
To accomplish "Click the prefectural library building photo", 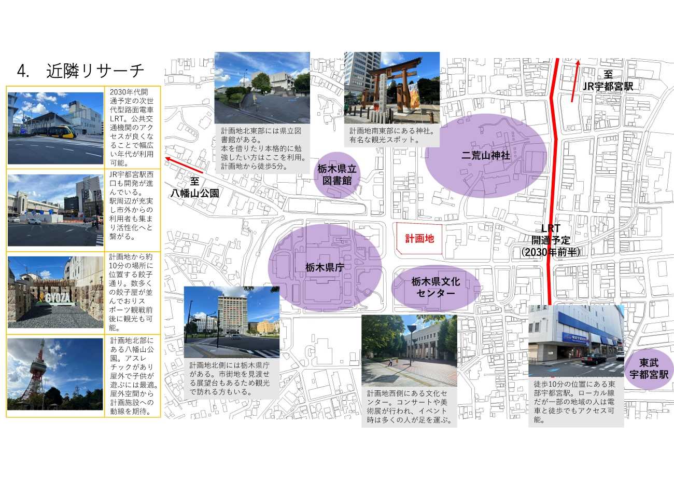I will 262,87.
